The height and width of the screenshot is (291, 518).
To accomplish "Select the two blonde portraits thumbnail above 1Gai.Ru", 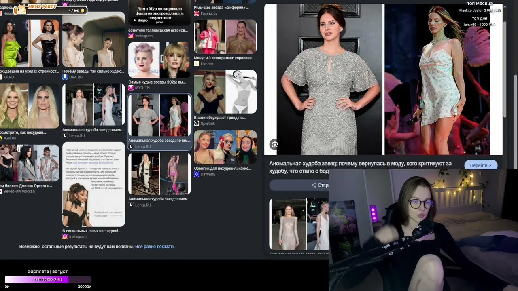I will (30, 106).
